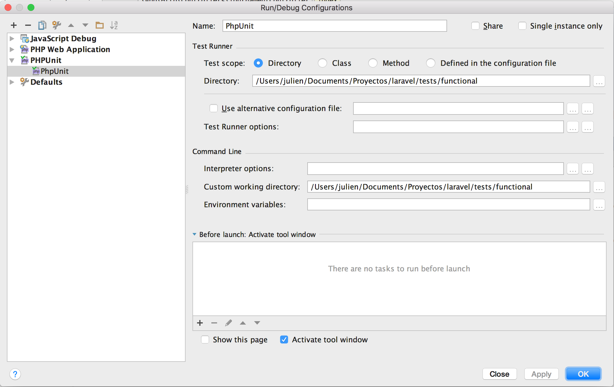The image size is (614, 387).
Task: Select the Class test scope radio button
Action: (322, 63)
